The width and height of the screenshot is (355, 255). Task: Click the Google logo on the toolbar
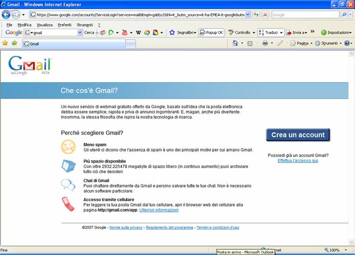pyautogui.click(x=14, y=33)
